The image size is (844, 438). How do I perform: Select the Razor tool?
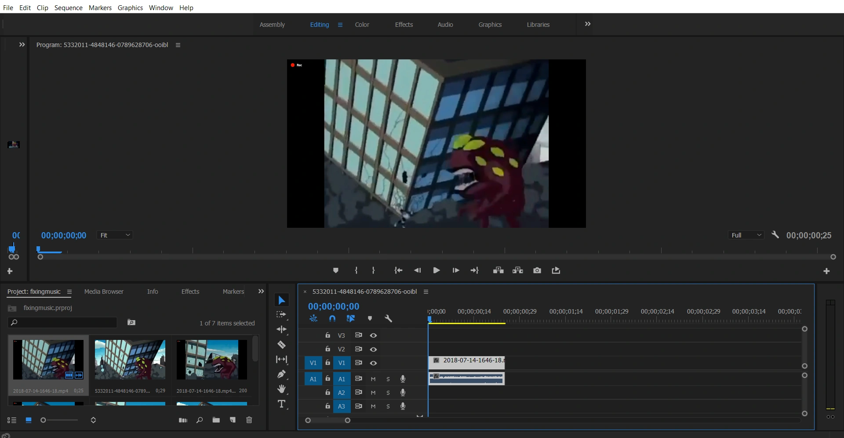coord(281,345)
